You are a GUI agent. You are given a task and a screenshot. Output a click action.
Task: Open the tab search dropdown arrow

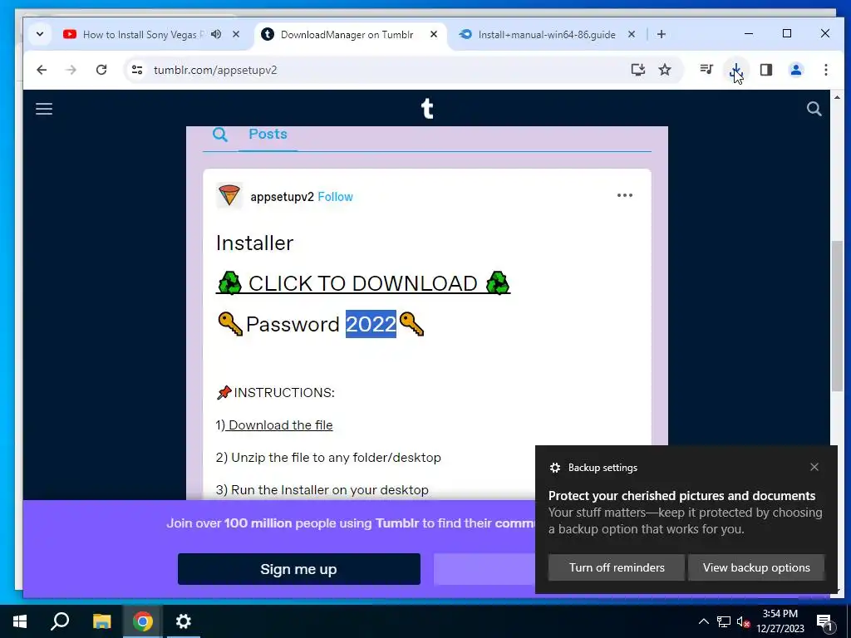[40, 34]
